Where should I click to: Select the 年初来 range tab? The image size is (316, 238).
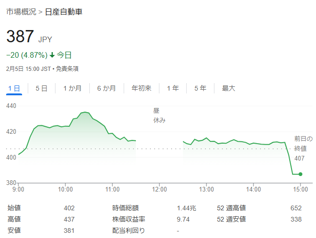pos(141,88)
